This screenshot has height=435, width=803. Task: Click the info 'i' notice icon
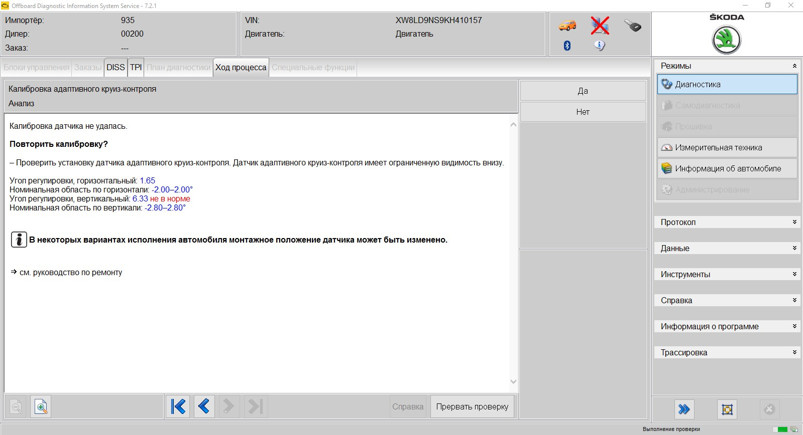pyautogui.click(x=19, y=240)
